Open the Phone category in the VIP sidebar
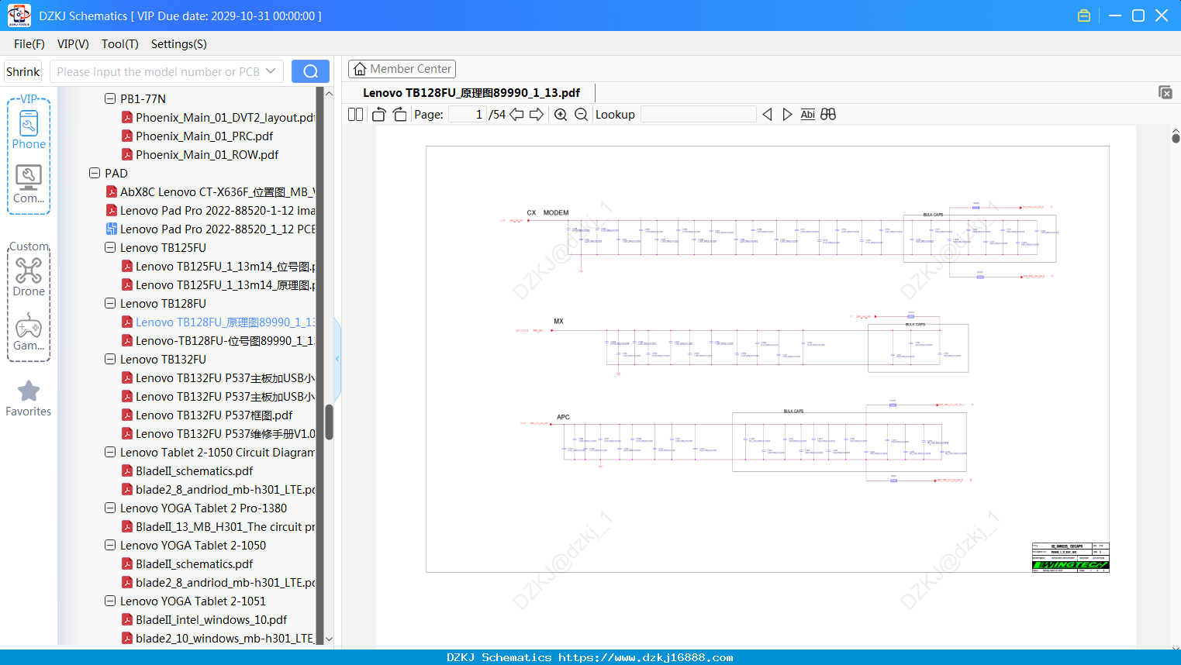 [x=29, y=129]
